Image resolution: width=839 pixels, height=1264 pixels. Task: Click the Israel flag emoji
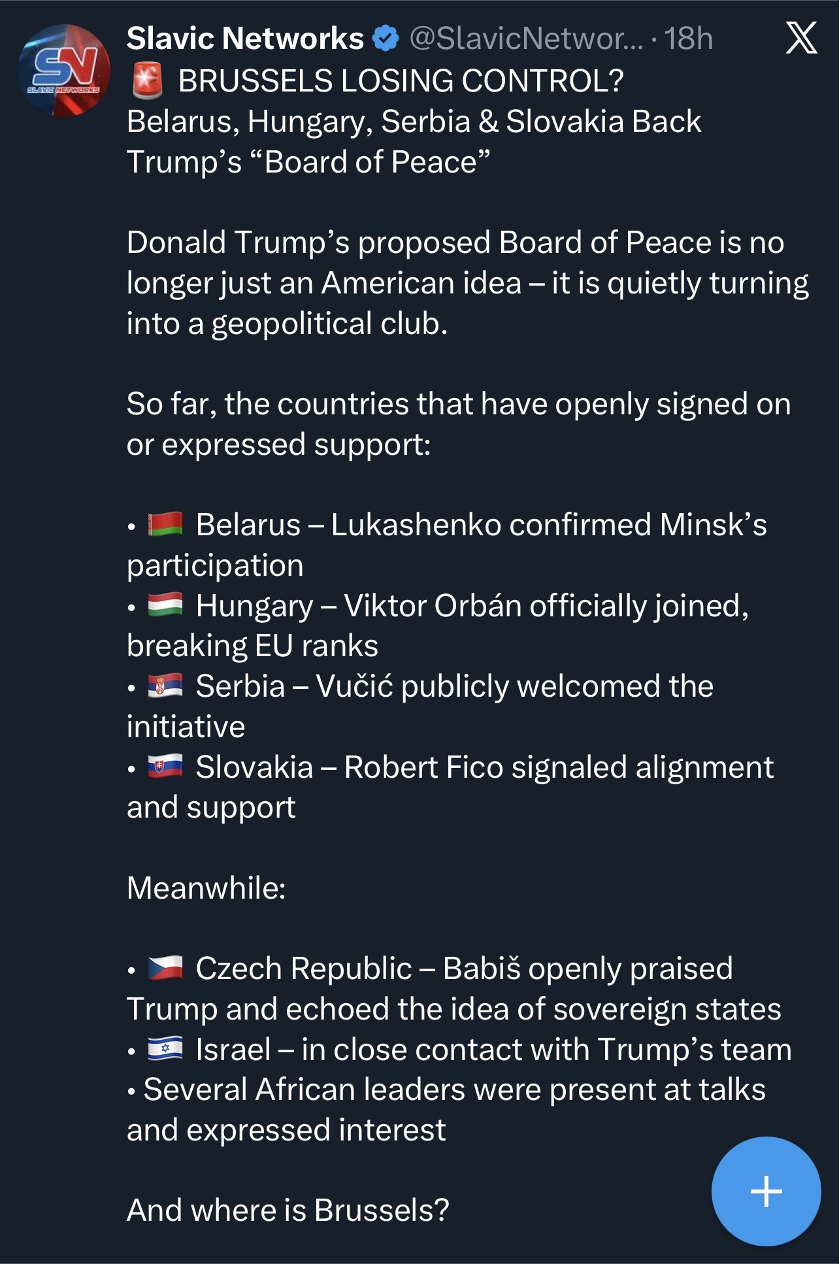[165, 1049]
